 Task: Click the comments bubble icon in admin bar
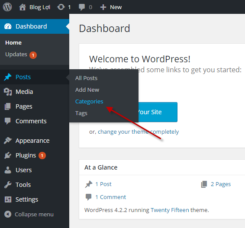(x=82, y=7)
